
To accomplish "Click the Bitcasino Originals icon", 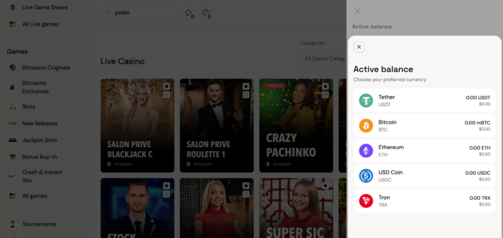I will click(x=12, y=67).
